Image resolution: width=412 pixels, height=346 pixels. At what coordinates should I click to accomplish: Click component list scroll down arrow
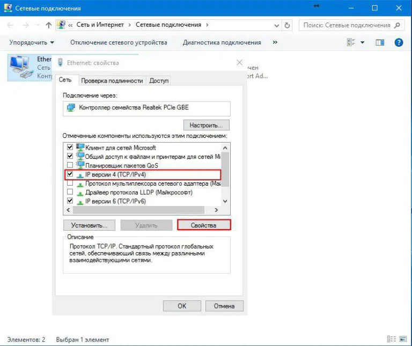pos(225,201)
